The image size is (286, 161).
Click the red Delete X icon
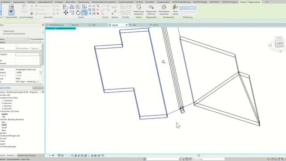[98, 13]
